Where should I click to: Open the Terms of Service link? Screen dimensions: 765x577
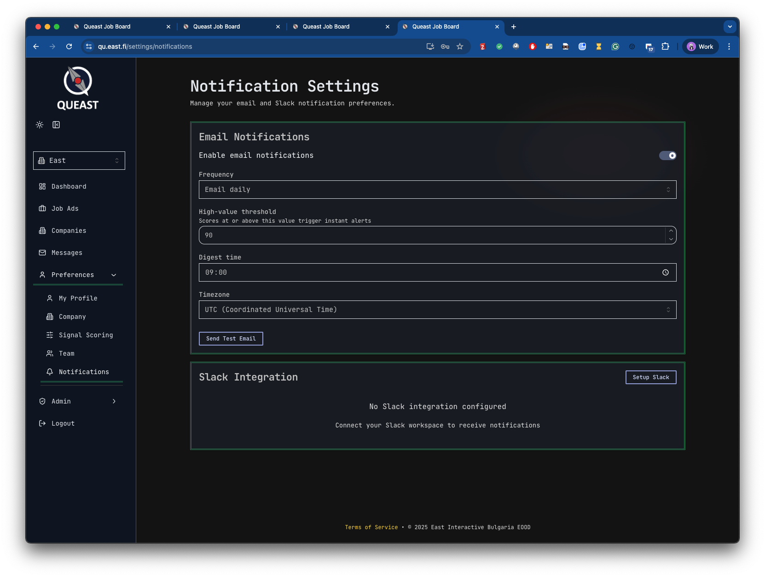[x=371, y=527]
